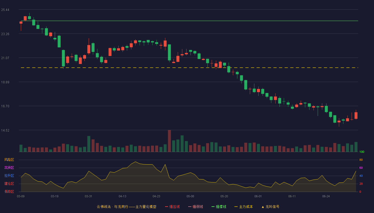Click the 05-08 date label
This screenshot has height=213, width=374.
pyautogui.click(x=190, y=196)
